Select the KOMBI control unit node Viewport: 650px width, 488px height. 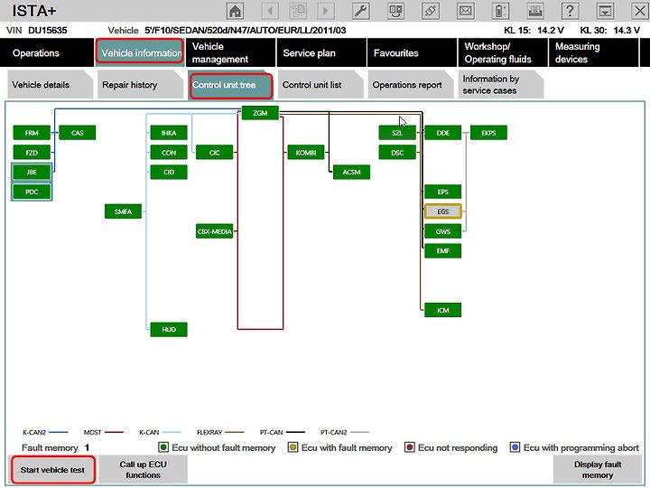(x=306, y=153)
